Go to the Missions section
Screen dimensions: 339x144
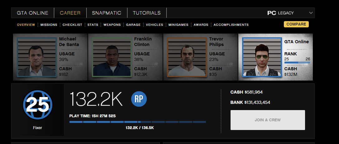tap(49, 25)
